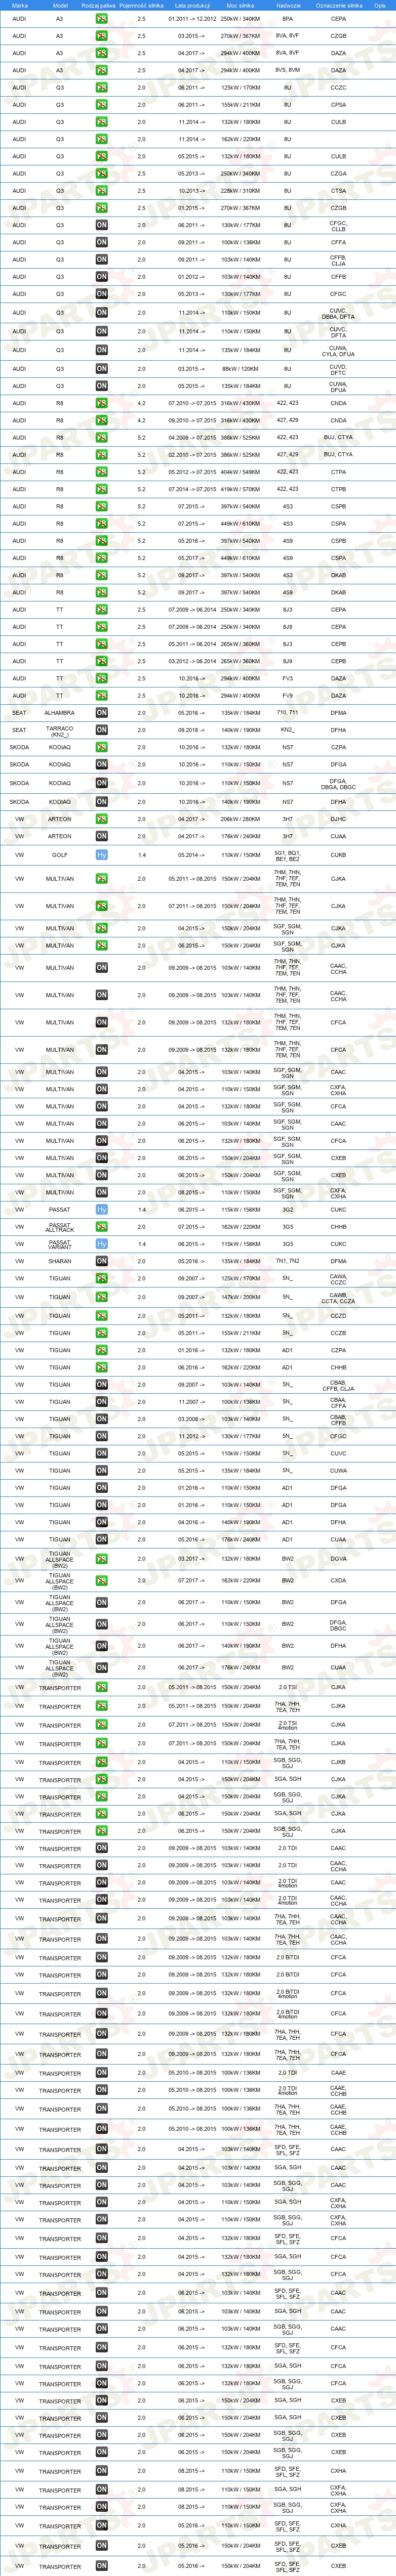Select the GOLF model cell
This screenshot has width=396, height=2576.
pos(59,855)
